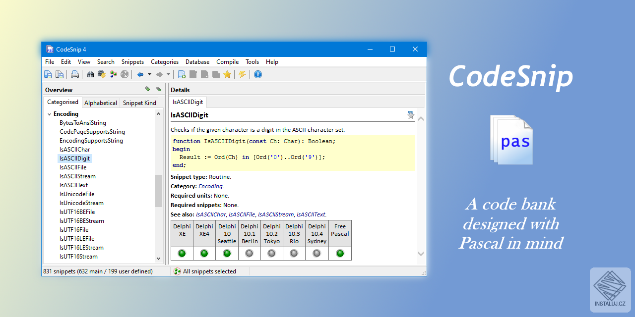Open the File menu
Screen dimensions: 635x317
point(50,62)
